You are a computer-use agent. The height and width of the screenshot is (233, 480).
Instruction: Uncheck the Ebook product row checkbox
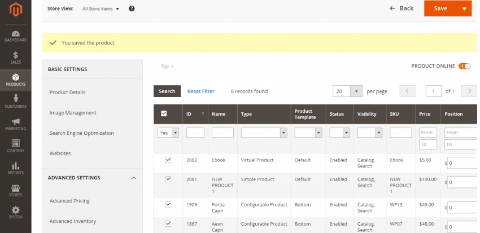(x=168, y=160)
